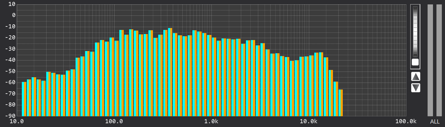Click the middle of the vertical gradient slider

coord(415,32)
